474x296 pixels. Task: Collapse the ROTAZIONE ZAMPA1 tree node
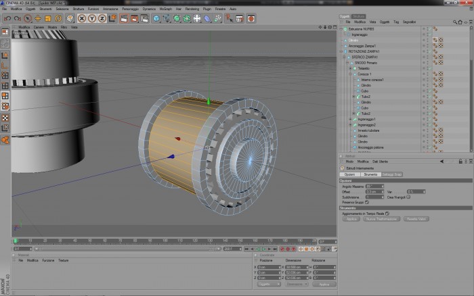[x=341, y=51]
